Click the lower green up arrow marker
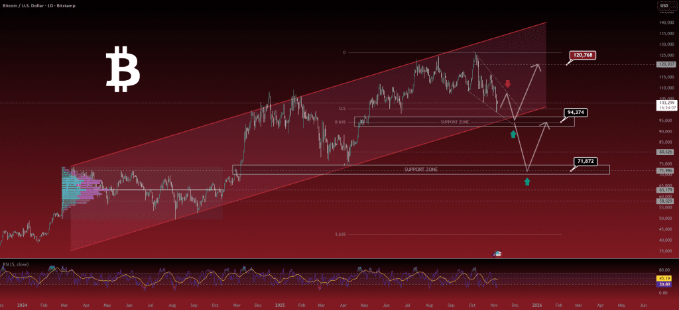This screenshot has height=310, width=679. [x=527, y=180]
